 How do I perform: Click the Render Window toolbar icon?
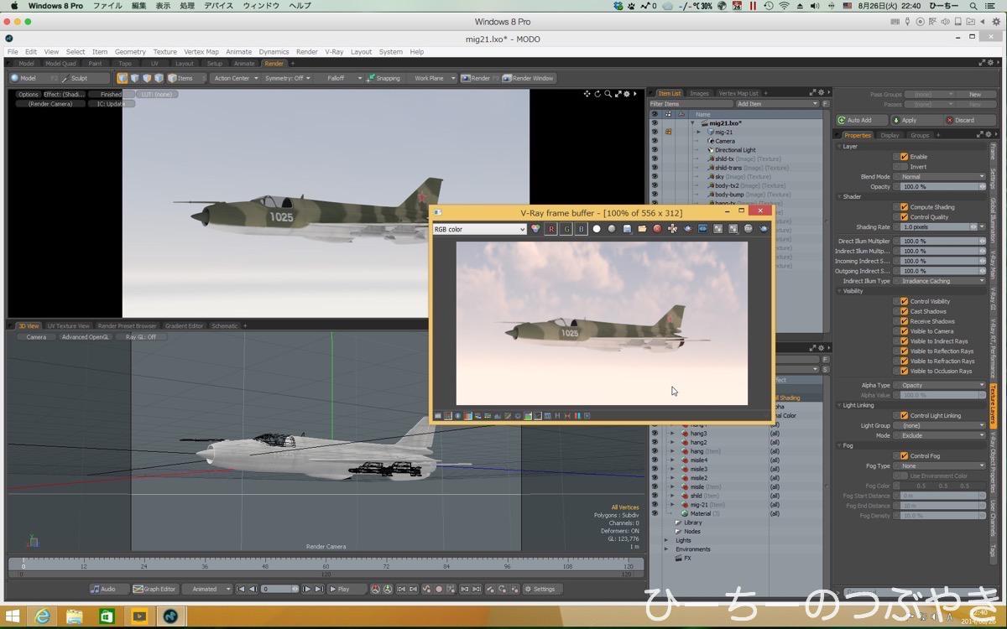click(529, 78)
